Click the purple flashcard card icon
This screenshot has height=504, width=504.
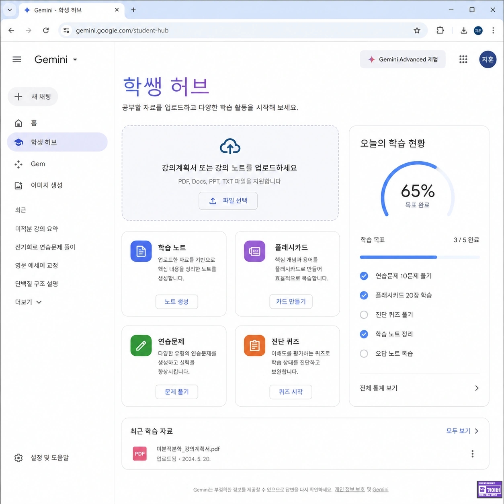pyautogui.click(x=254, y=251)
